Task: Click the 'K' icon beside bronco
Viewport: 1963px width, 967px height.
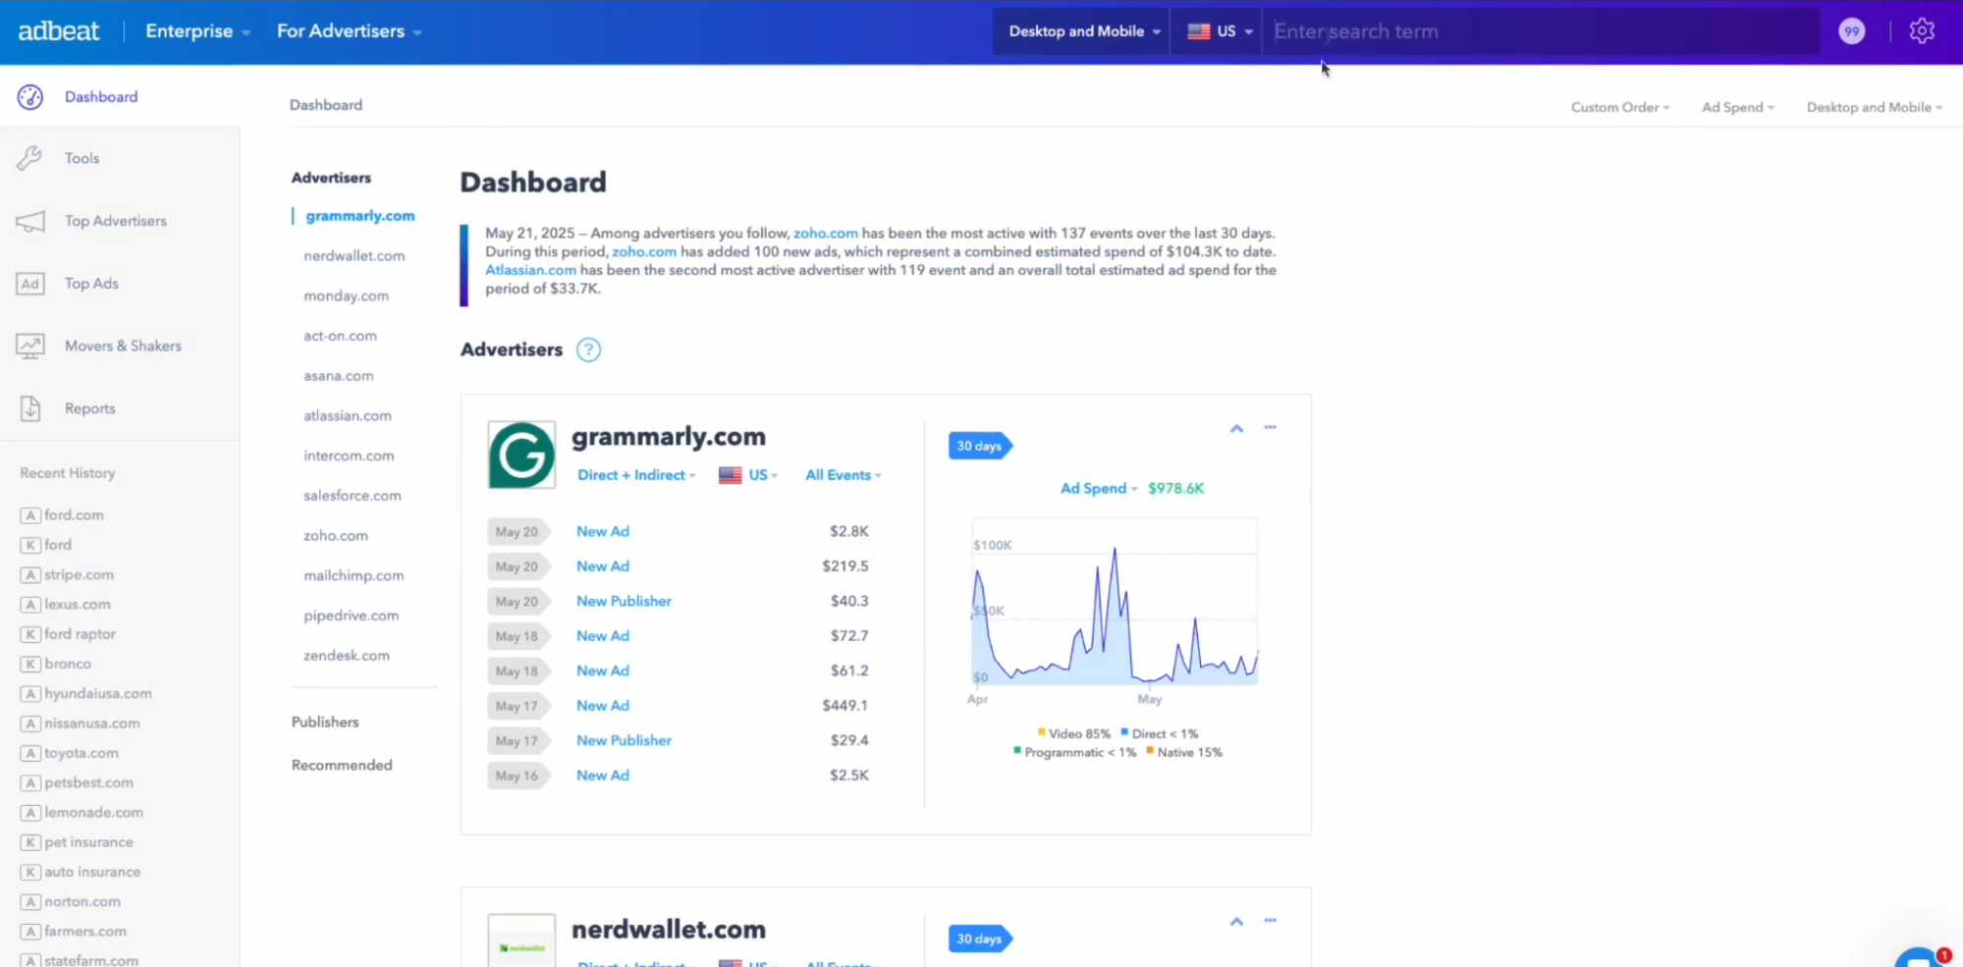Action: [30, 664]
